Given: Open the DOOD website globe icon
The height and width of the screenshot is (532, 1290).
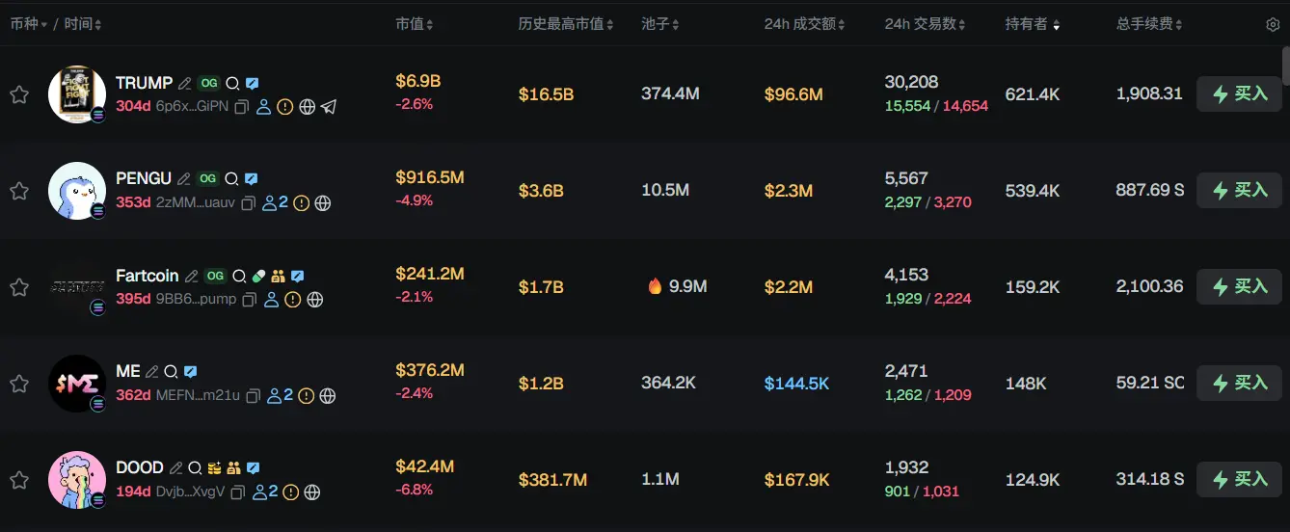Looking at the screenshot, I should pos(312,492).
